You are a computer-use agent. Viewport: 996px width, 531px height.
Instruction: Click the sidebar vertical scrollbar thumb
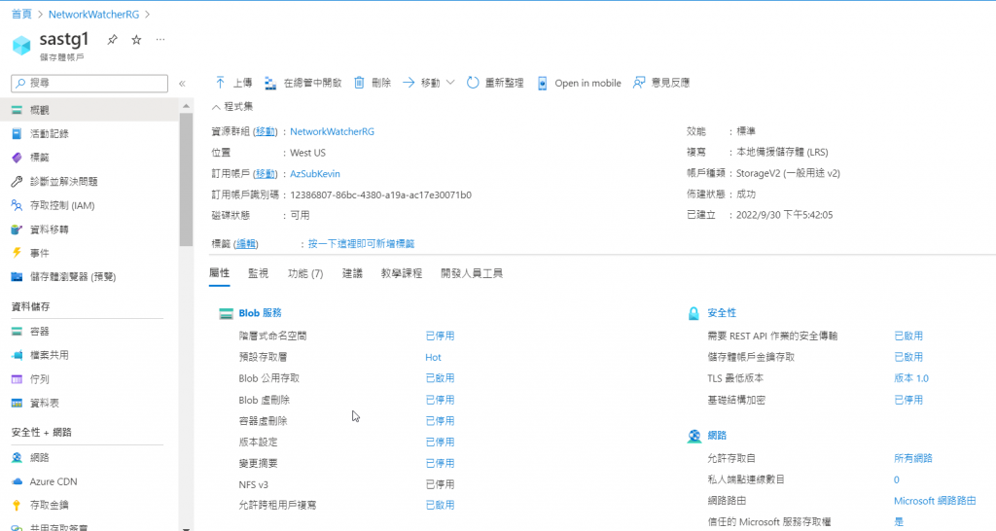(x=186, y=179)
